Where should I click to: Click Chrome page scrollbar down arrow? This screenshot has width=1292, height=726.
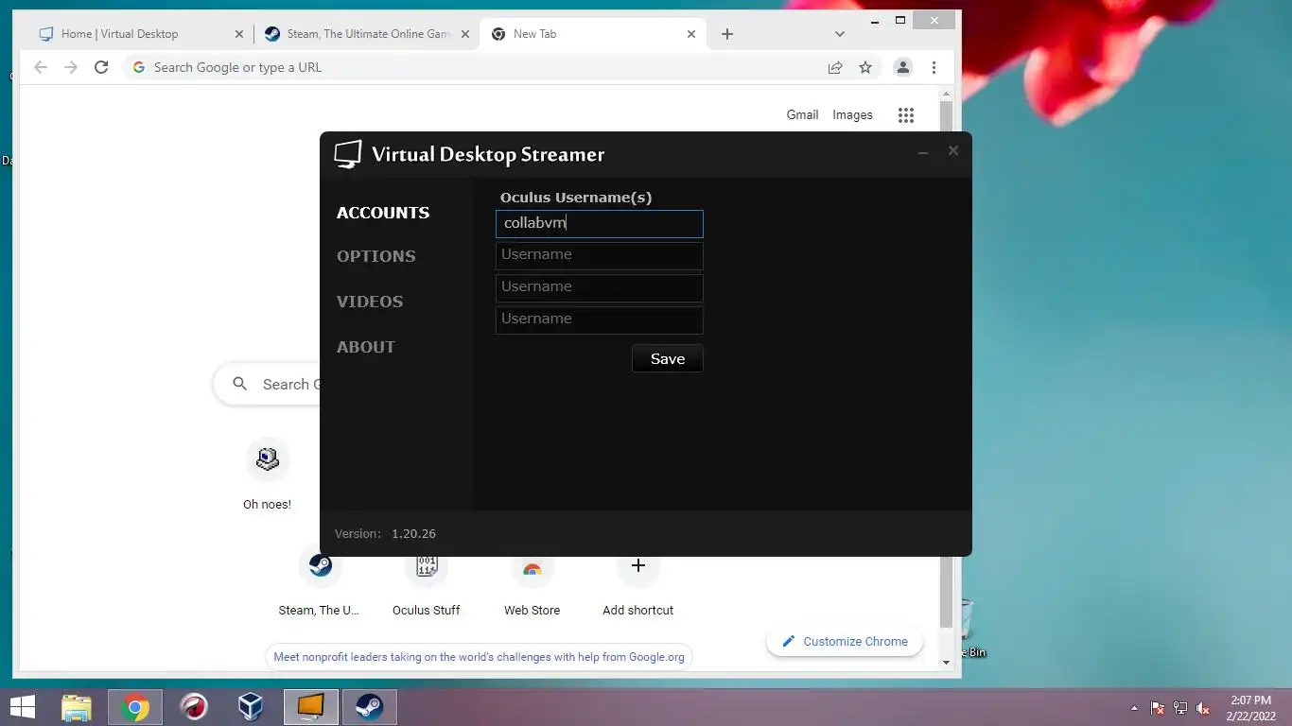[946, 663]
